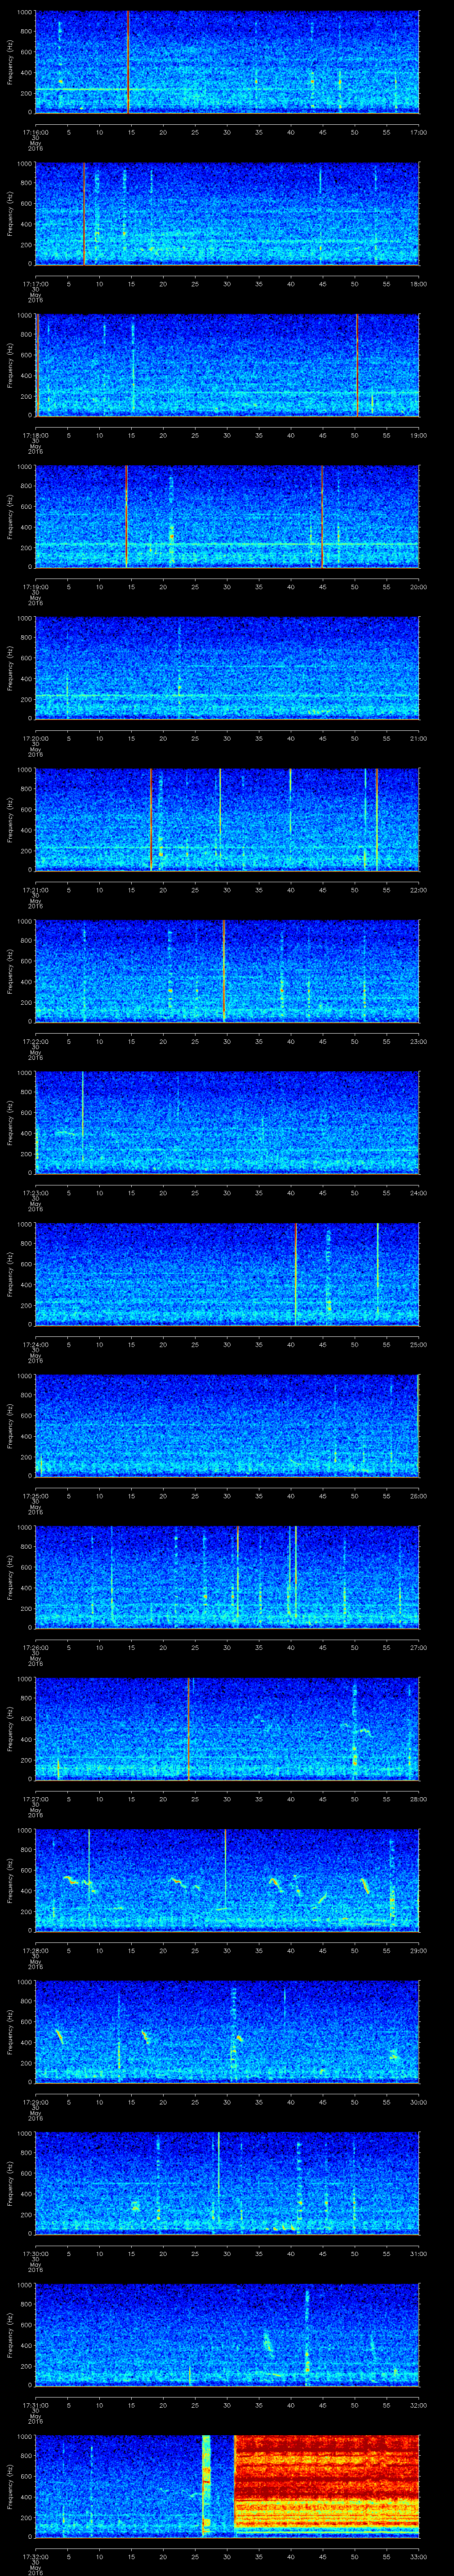Click the '17:27:00' start time label
Image resolution: width=454 pixels, height=2576 pixels.
point(35,1799)
